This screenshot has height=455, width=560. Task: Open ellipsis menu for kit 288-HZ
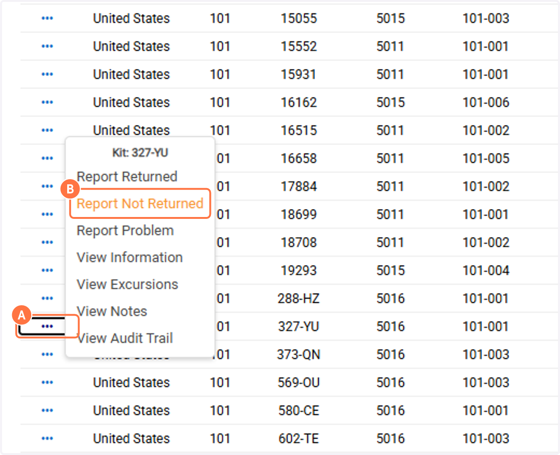[47, 299]
